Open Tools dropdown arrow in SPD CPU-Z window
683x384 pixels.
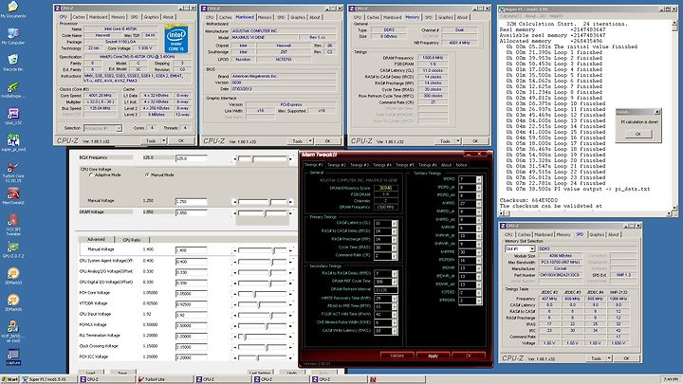609,358
